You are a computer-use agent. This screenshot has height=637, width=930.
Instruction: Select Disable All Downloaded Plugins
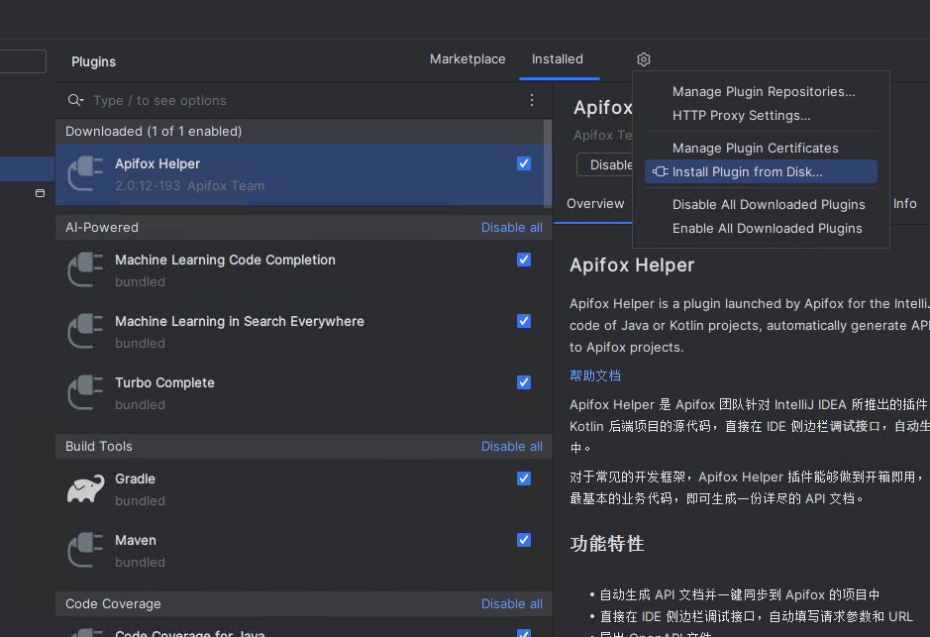[761, 205]
